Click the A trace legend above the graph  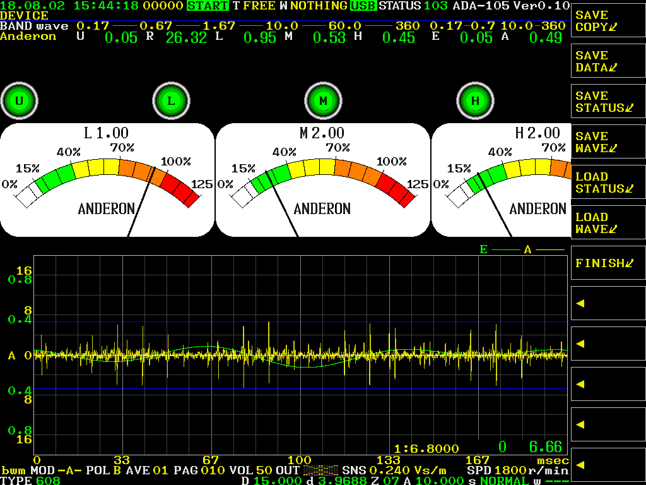pyautogui.click(x=544, y=249)
